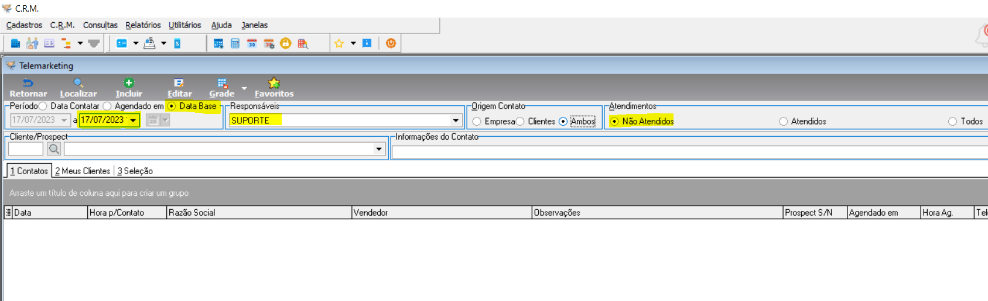
Task: Click the magnifier button in Cliente/Prospect
Action: (54, 149)
